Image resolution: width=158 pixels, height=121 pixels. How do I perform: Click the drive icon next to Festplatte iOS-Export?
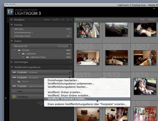coord(14,77)
